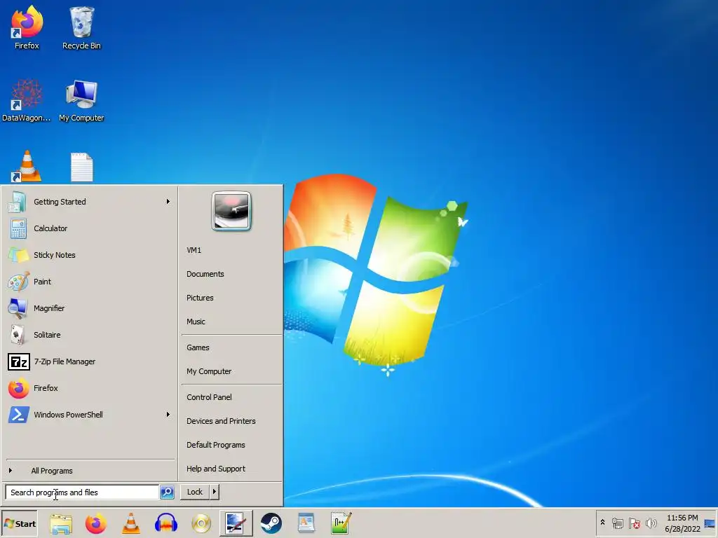
Task: Open Notepad++ icon on the taskbar
Action: click(341, 524)
